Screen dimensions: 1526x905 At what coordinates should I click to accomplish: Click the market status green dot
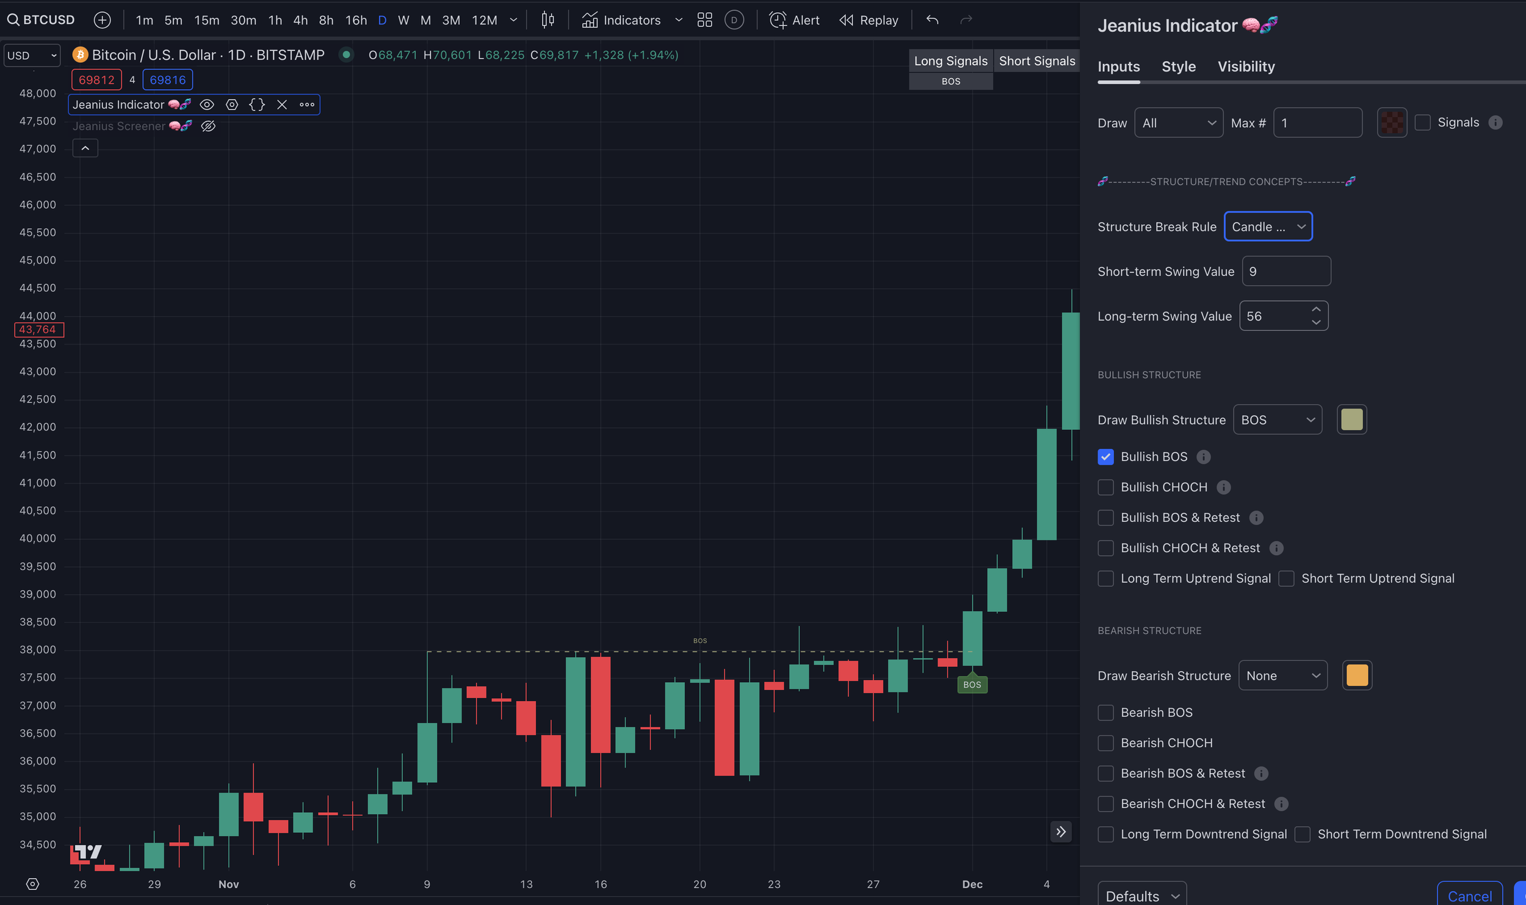coord(346,55)
